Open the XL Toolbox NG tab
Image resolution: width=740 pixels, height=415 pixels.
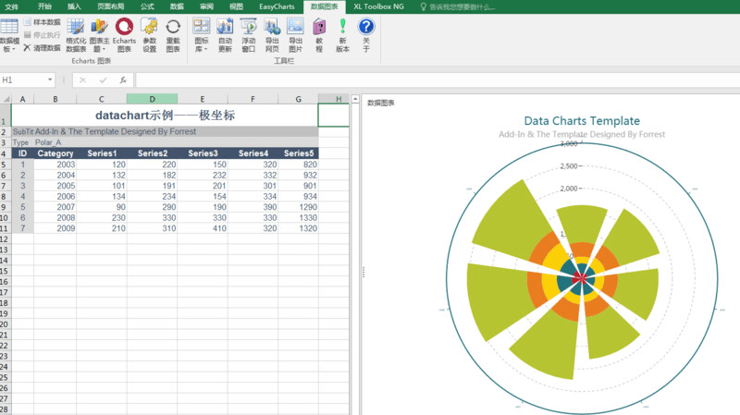pos(379,6)
